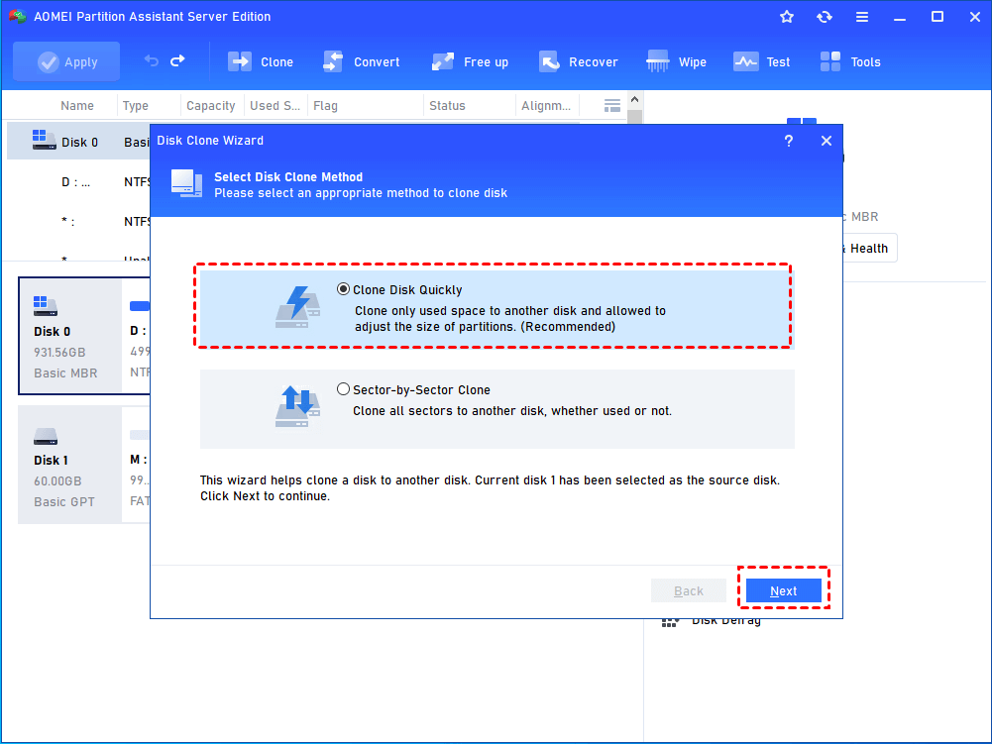Image resolution: width=992 pixels, height=744 pixels.
Task: Click the Disk Defrag icon behind wizard
Action: (x=670, y=622)
